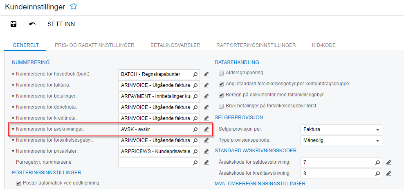The width and height of the screenshot is (404, 189).
Task: Click the Nummerserie for kreditnota input field
Action: click(x=159, y=118)
